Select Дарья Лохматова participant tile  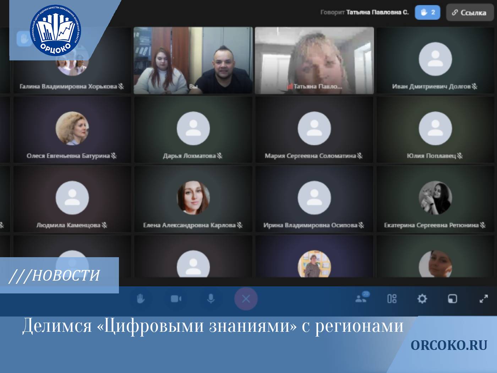(x=193, y=130)
